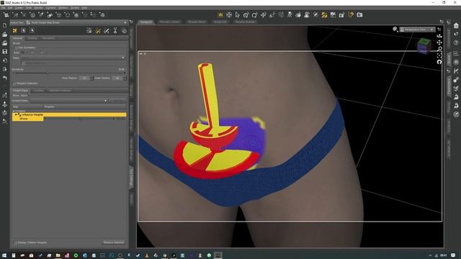Screen dimensions: 461x259
Task: Click the viewport orbit control icon
Action: tap(439, 36)
